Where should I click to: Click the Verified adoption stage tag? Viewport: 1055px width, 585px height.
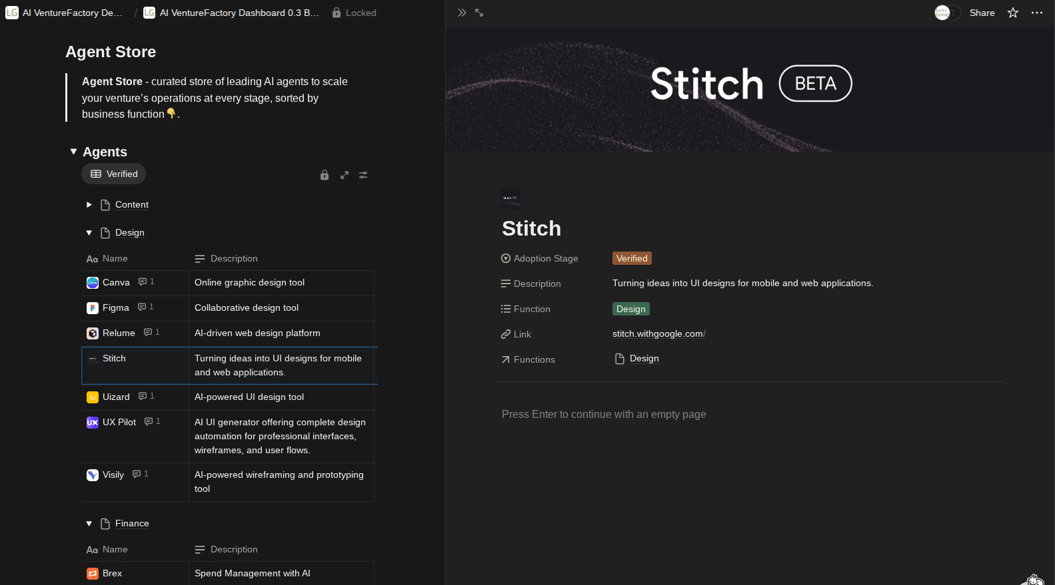click(631, 258)
